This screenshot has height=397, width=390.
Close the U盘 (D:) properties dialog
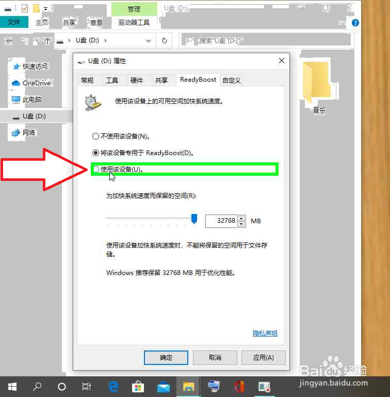tap(282, 61)
